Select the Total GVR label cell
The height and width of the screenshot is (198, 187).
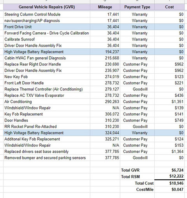[x=137, y=170]
